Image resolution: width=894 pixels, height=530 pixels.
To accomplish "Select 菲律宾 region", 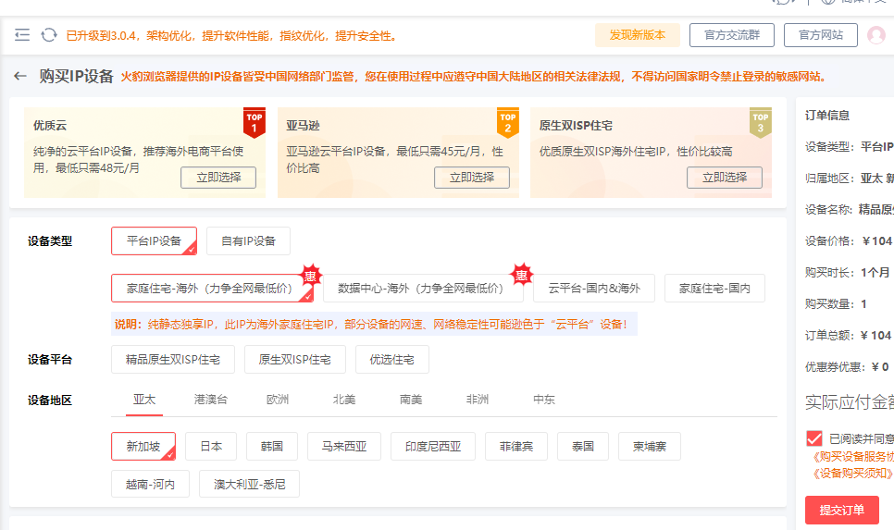I will point(516,446).
